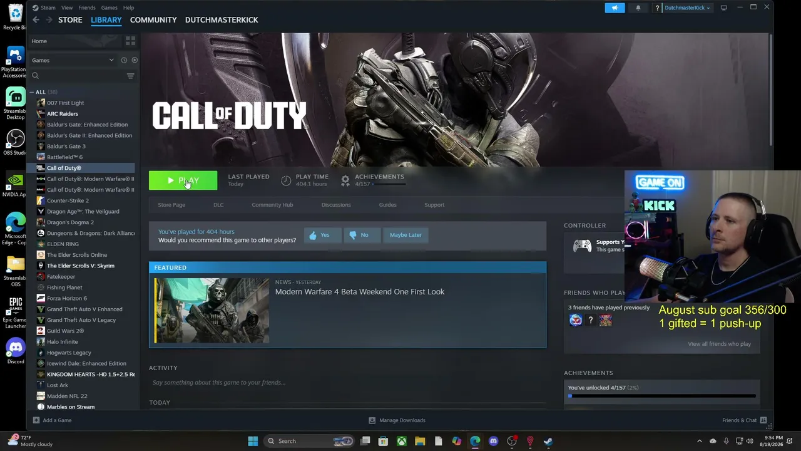Open OBS Studio desktop shortcut

[x=16, y=142]
